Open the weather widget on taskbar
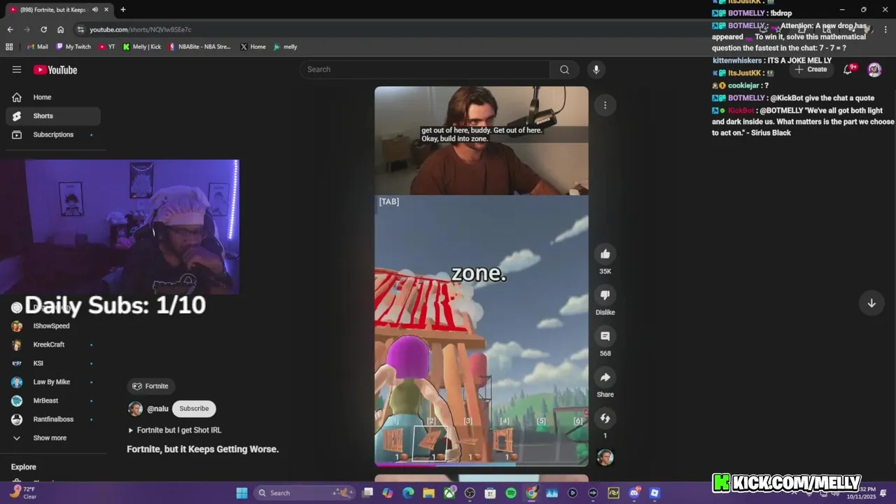This screenshot has width=896, height=504. (x=22, y=492)
